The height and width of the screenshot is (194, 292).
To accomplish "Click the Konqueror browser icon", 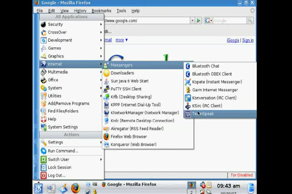I will pos(106,144).
